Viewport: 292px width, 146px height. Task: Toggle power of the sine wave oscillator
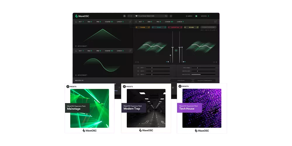(x=76, y=51)
